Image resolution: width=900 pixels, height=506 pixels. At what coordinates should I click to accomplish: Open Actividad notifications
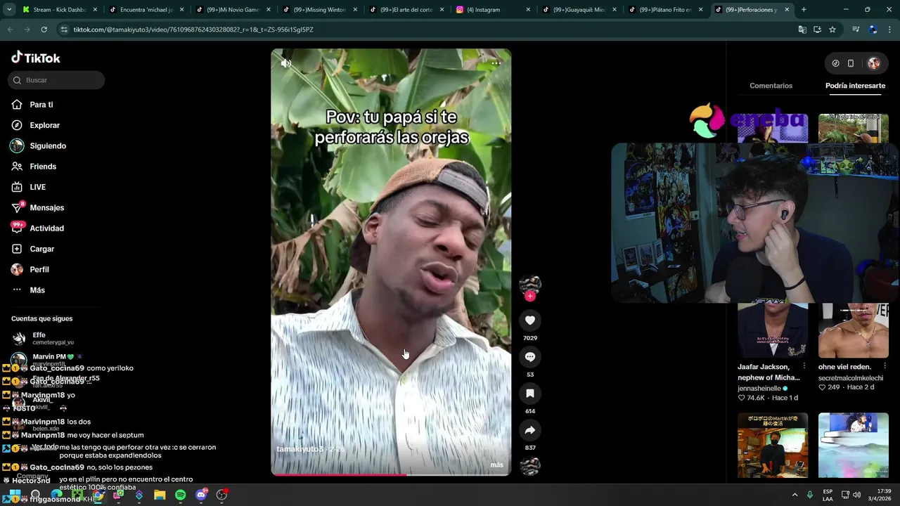[x=46, y=228]
